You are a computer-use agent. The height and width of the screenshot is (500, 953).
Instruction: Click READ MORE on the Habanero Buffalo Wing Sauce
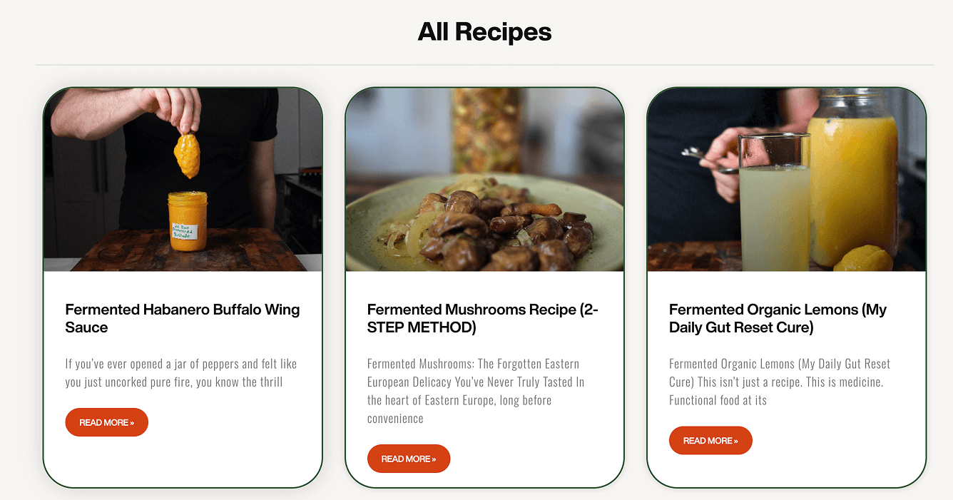(x=106, y=422)
